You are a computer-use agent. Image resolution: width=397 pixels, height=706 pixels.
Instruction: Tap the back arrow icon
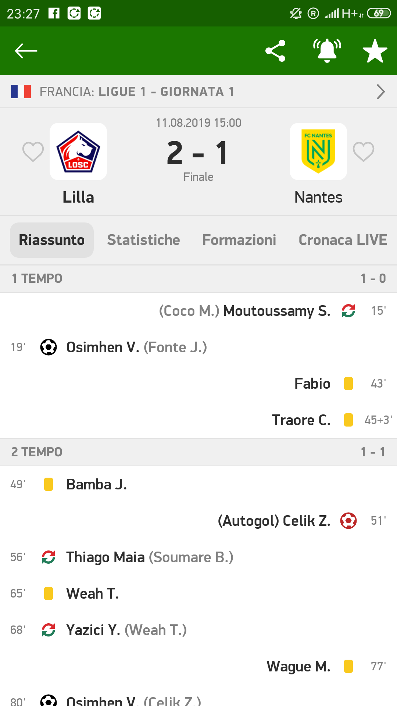coord(26,51)
